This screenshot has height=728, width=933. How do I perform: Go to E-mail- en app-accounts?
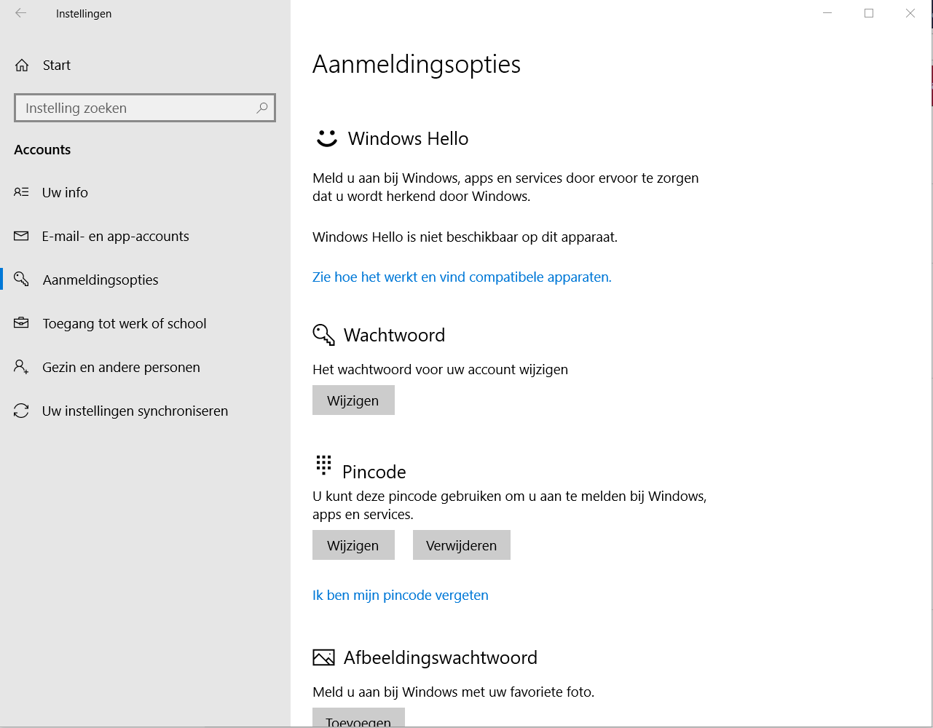[x=145, y=236]
